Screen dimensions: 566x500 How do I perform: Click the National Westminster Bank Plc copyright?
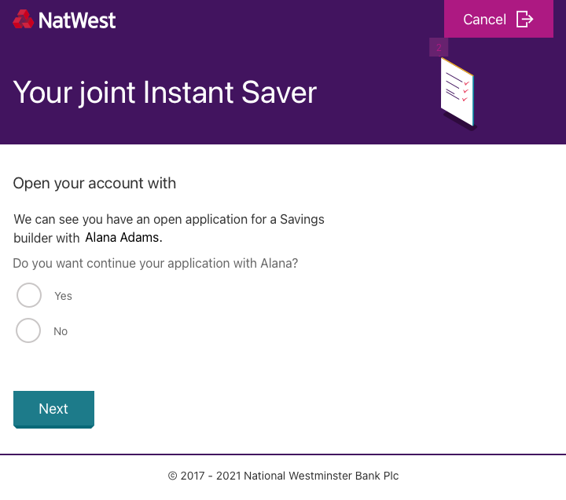pyautogui.click(x=283, y=476)
